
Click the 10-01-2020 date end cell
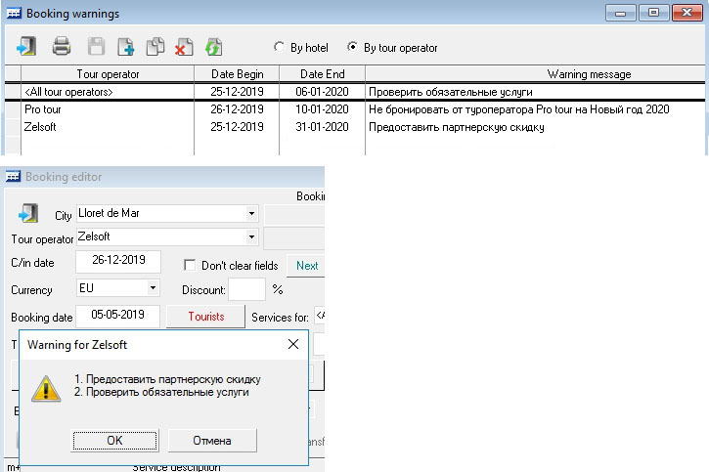(x=322, y=109)
